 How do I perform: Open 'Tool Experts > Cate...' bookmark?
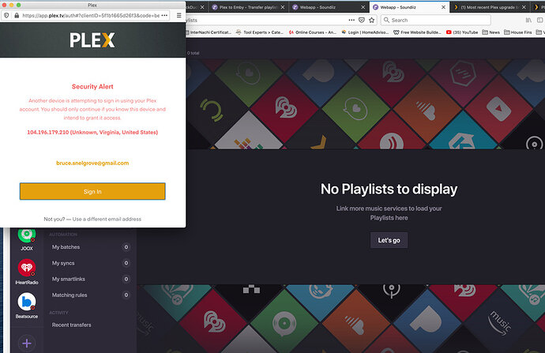coord(260,32)
